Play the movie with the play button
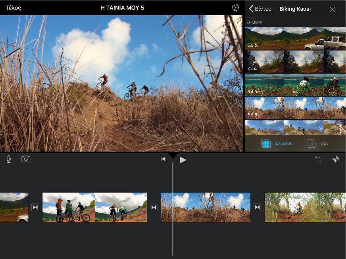 click(x=183, y=160)
